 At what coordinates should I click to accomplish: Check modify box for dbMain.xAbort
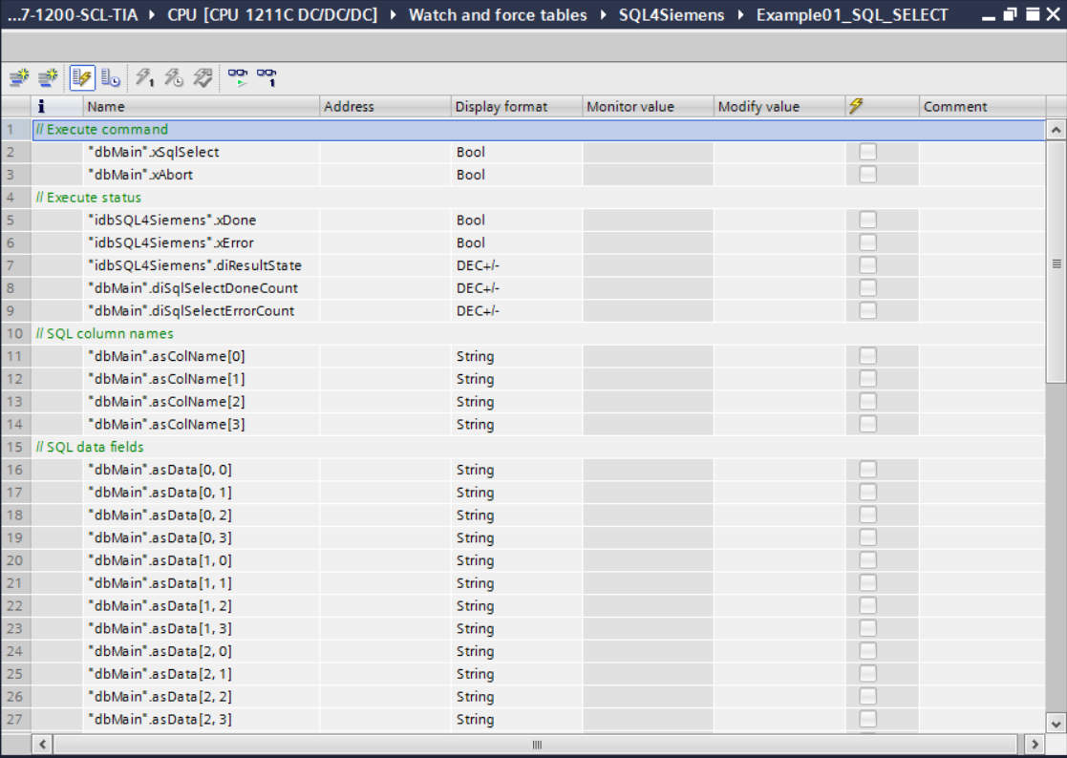[867, 174]
